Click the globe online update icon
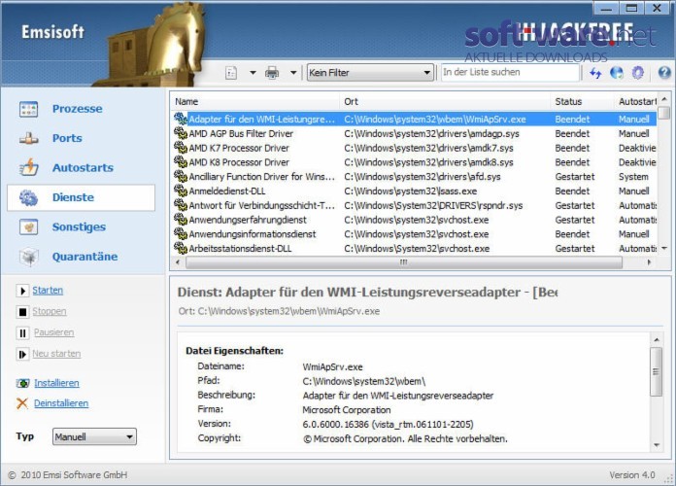Screen dimensions: 676x486 tap(617, 73)
